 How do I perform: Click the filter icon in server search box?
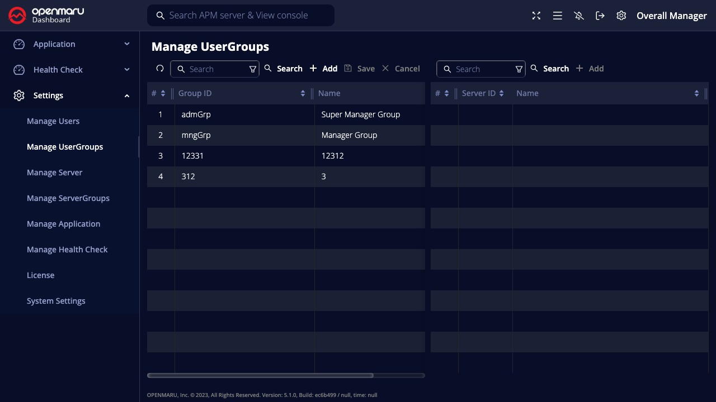519,69
